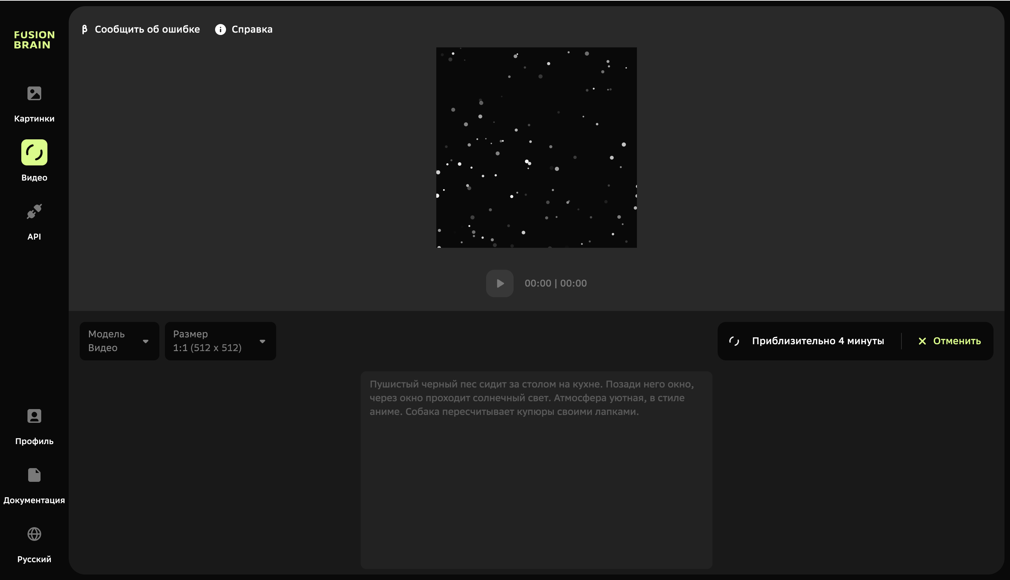Click the Модель dropdown arrow
This screenshot has height=580, width=1010.
pyautogui.click(x=146, y=341)
